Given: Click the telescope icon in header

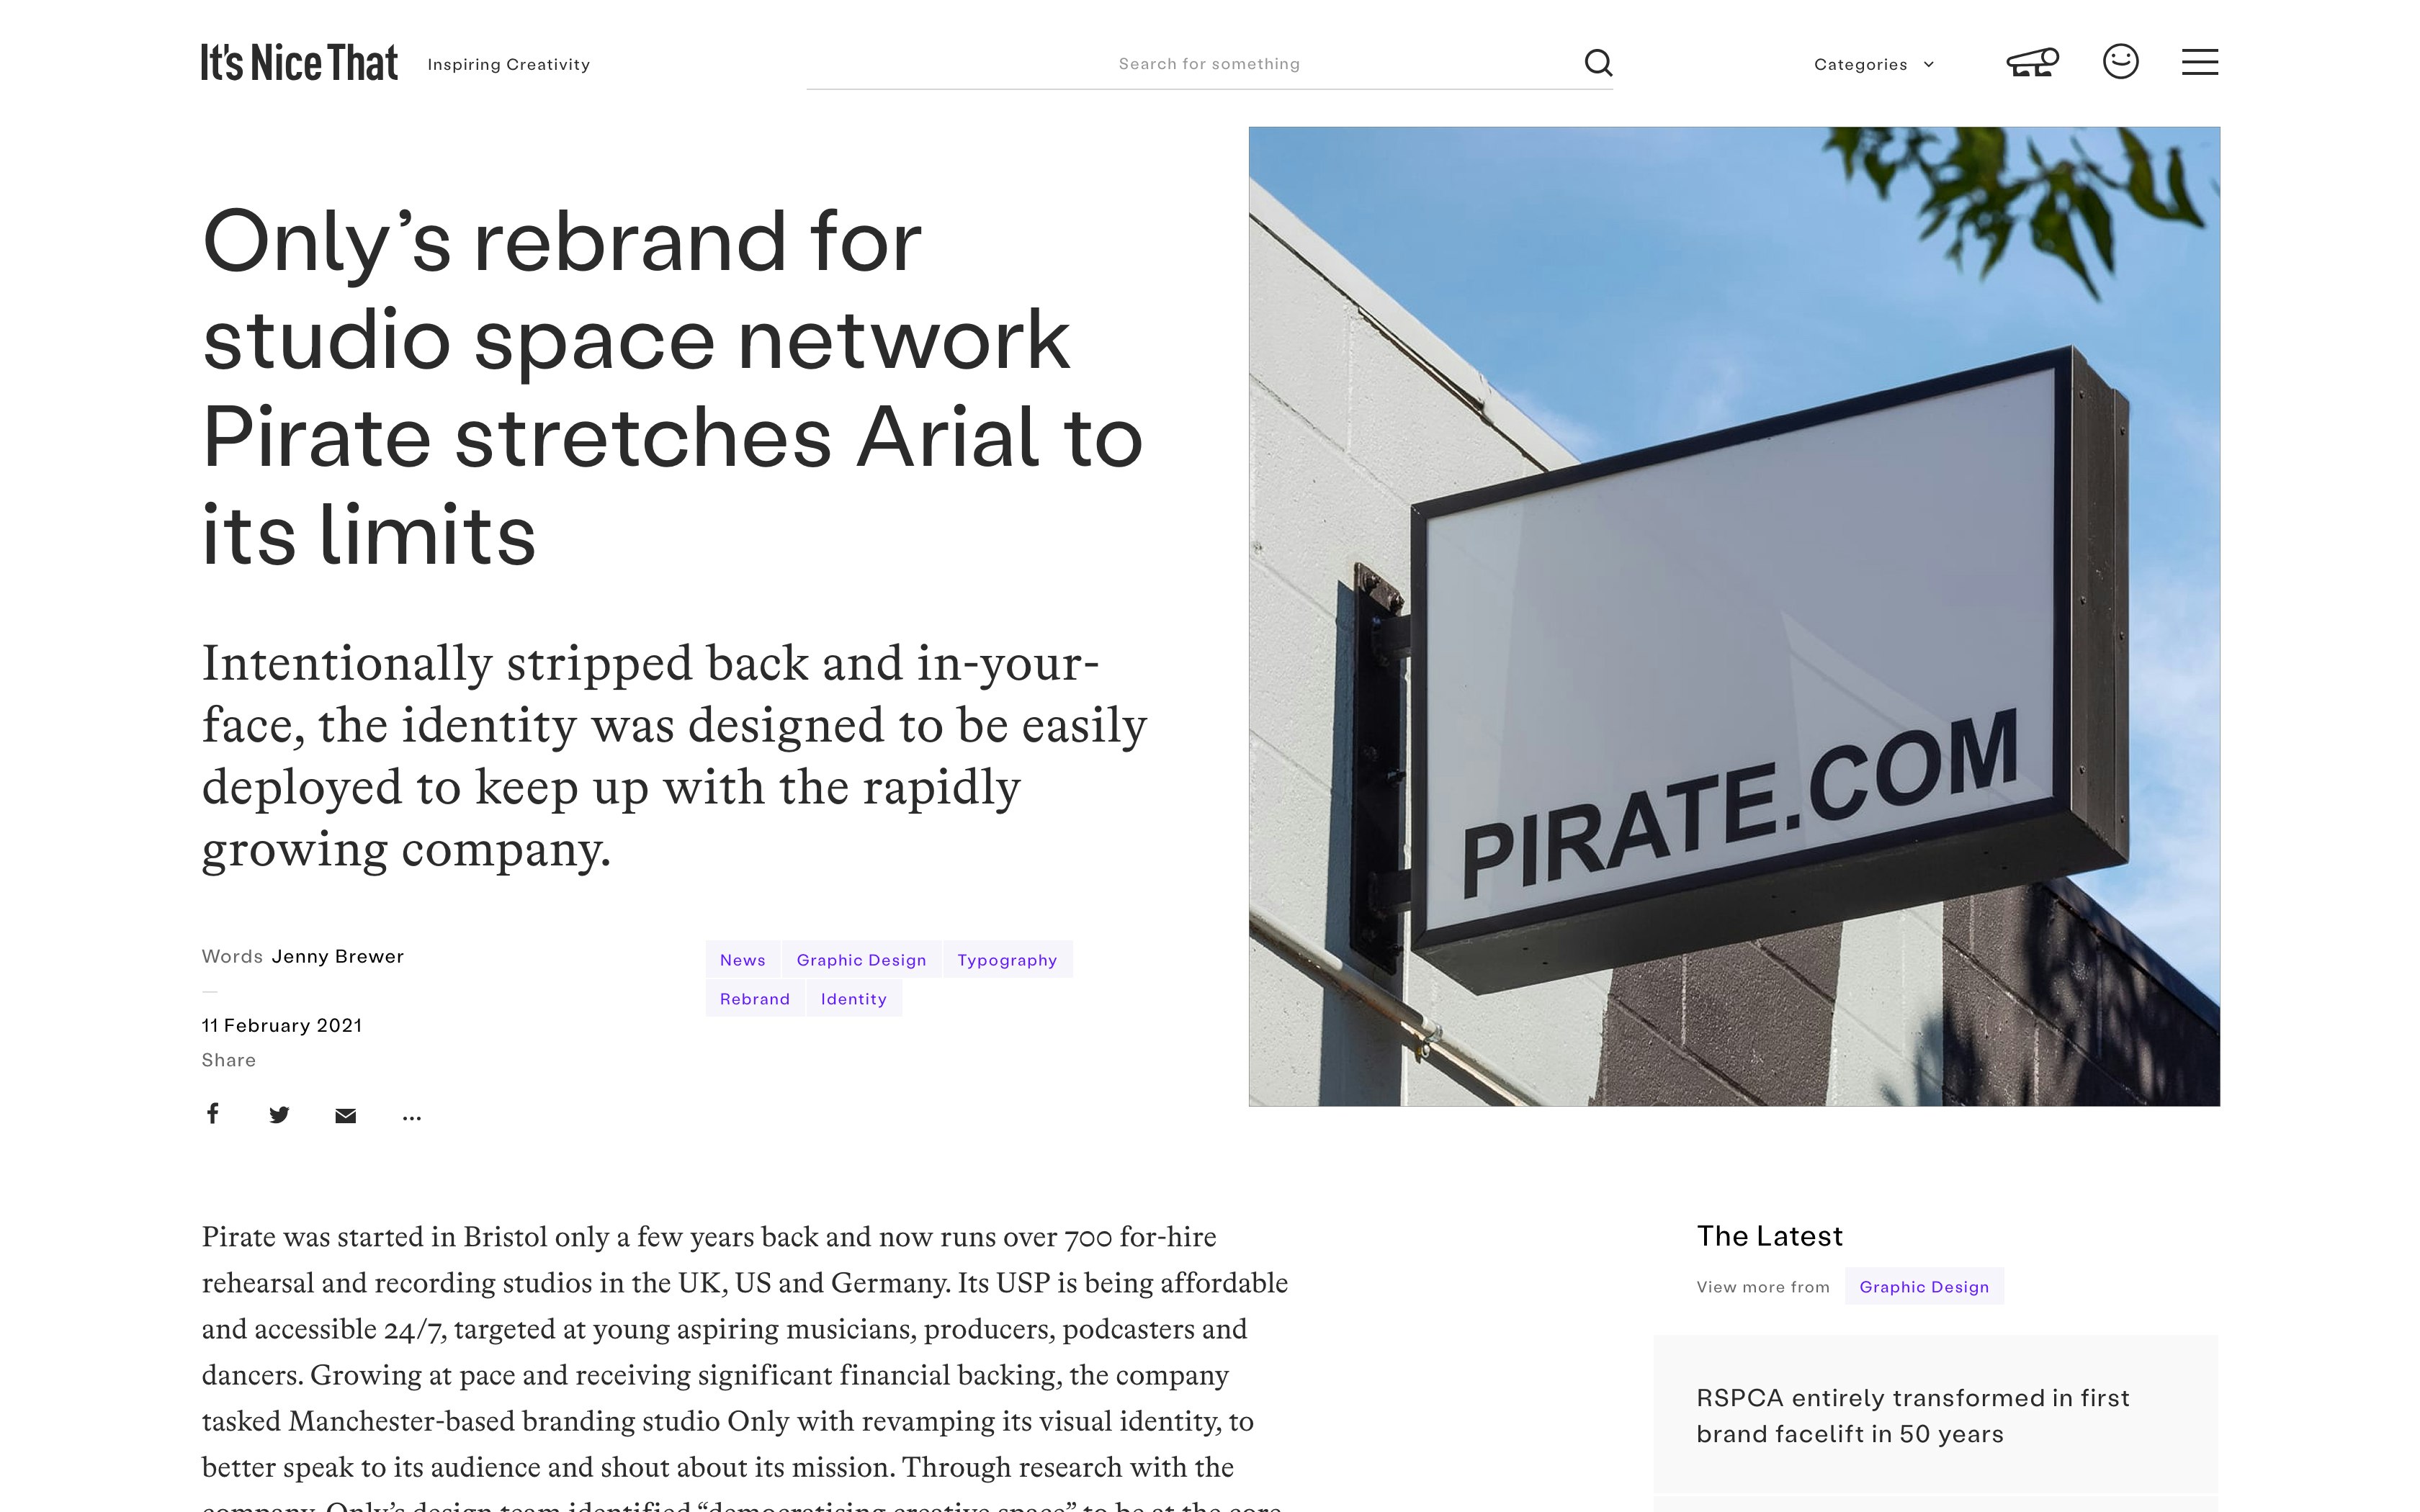Looking at the screenshot, I should (x=2032, y=63).
